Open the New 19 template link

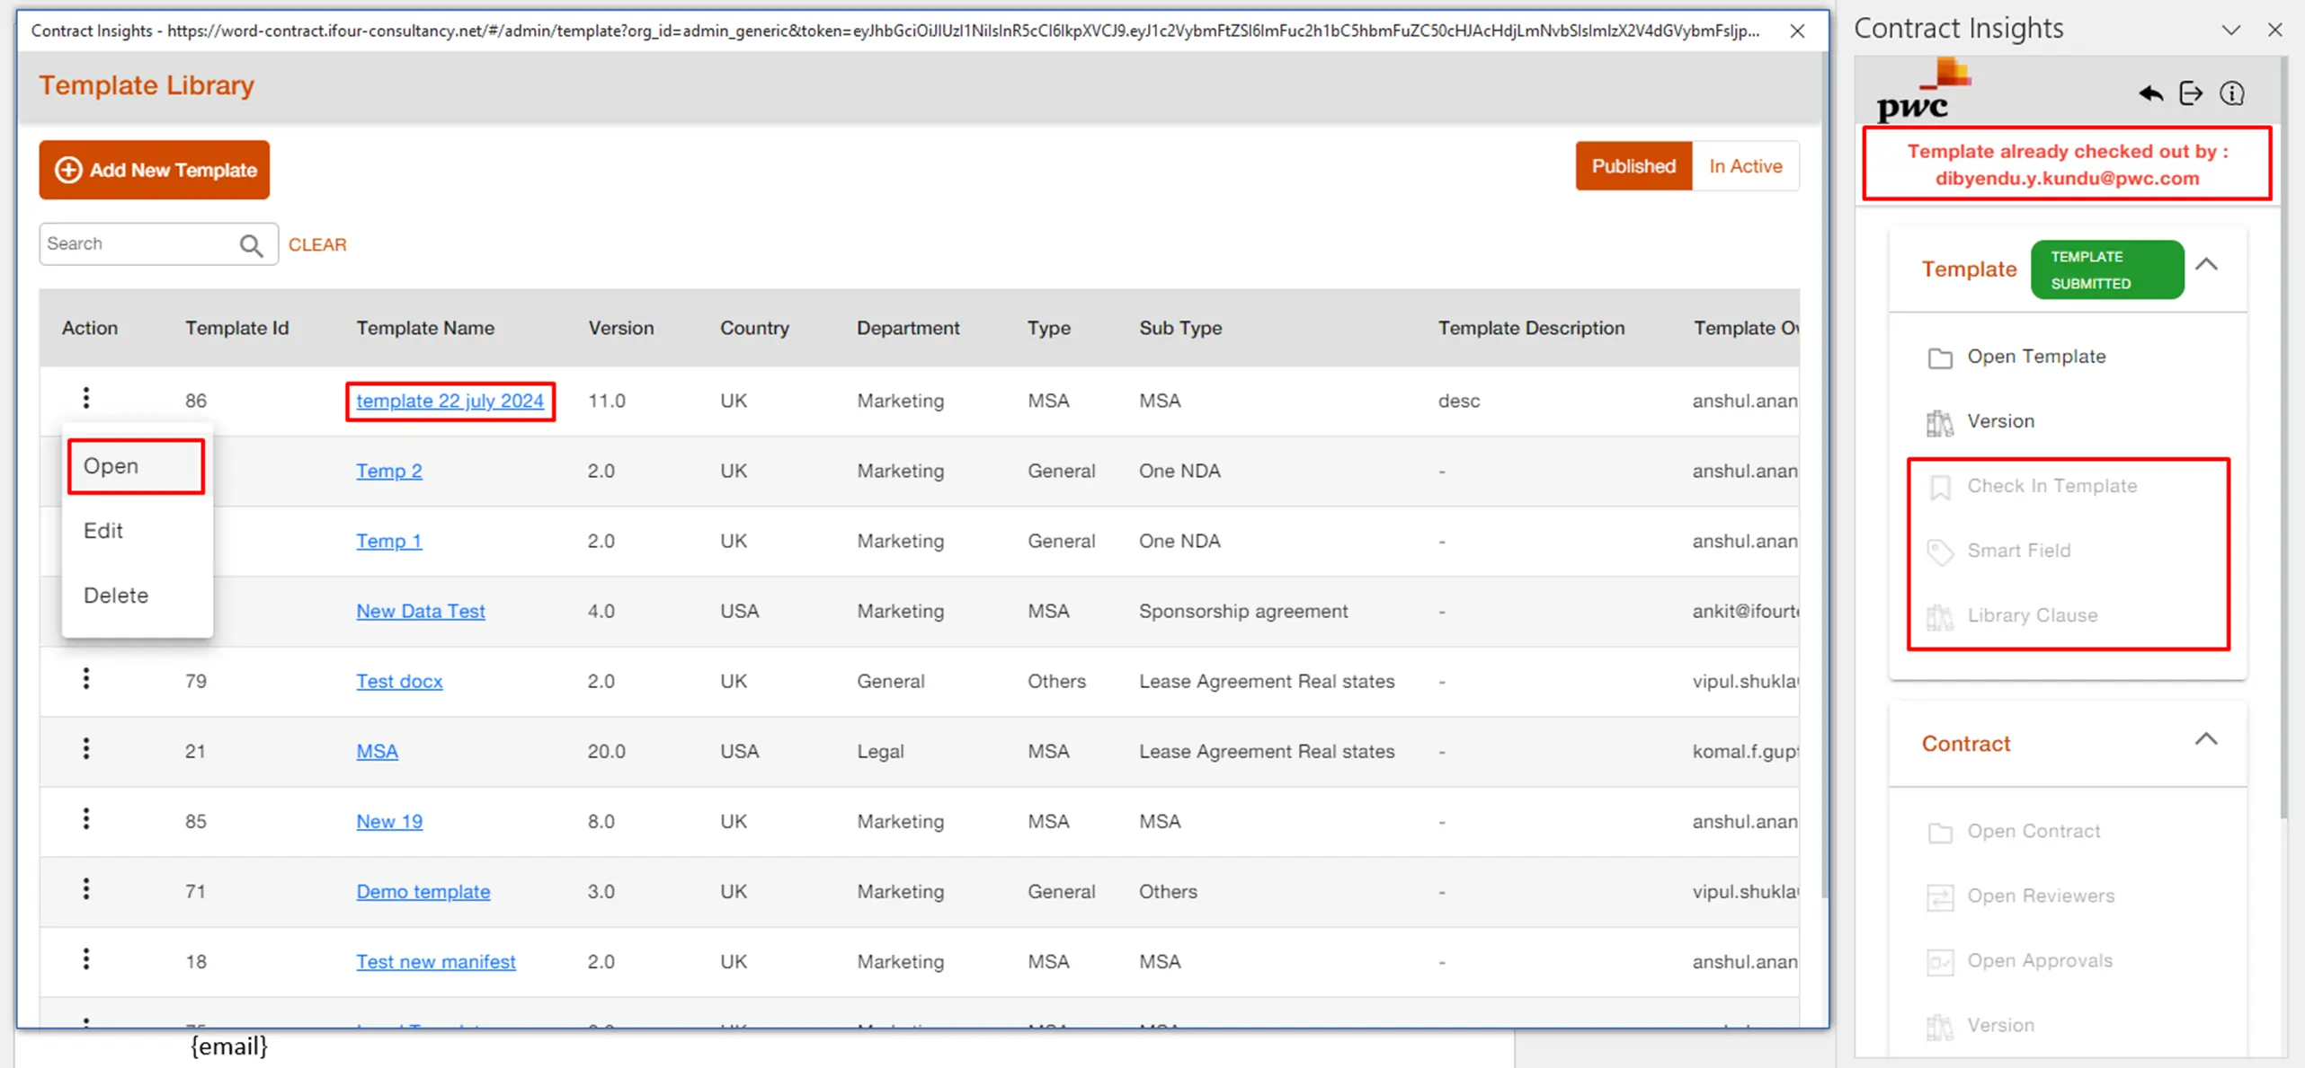389,821
